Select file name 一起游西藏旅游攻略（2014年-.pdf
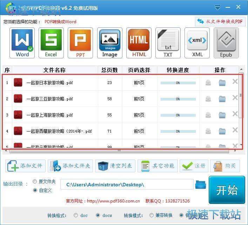 [x=59, y=131]
